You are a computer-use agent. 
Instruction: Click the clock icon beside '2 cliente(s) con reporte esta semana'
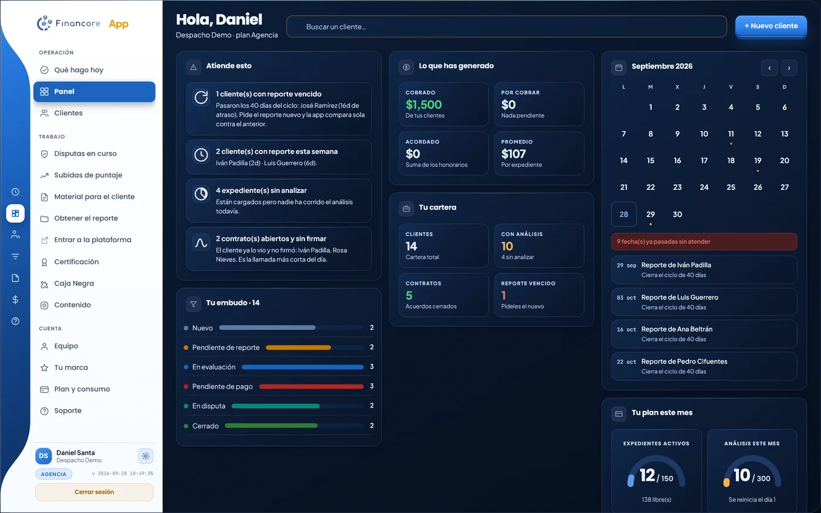coord(201,155)
